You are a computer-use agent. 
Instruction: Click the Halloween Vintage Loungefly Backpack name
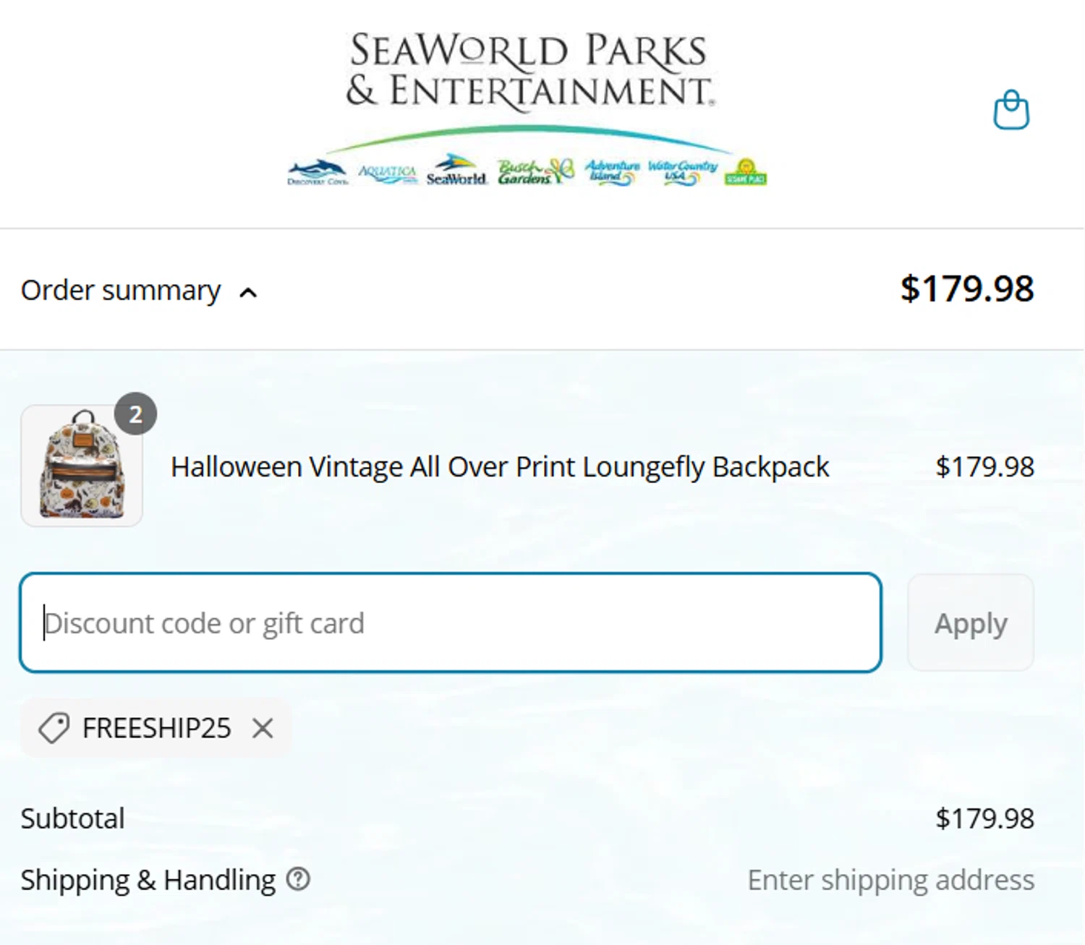pos(499,467)
